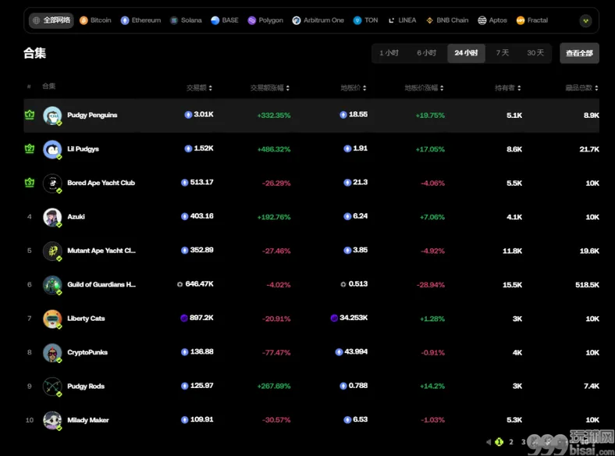Switch to the 7 天 time tab

[503, 53]
